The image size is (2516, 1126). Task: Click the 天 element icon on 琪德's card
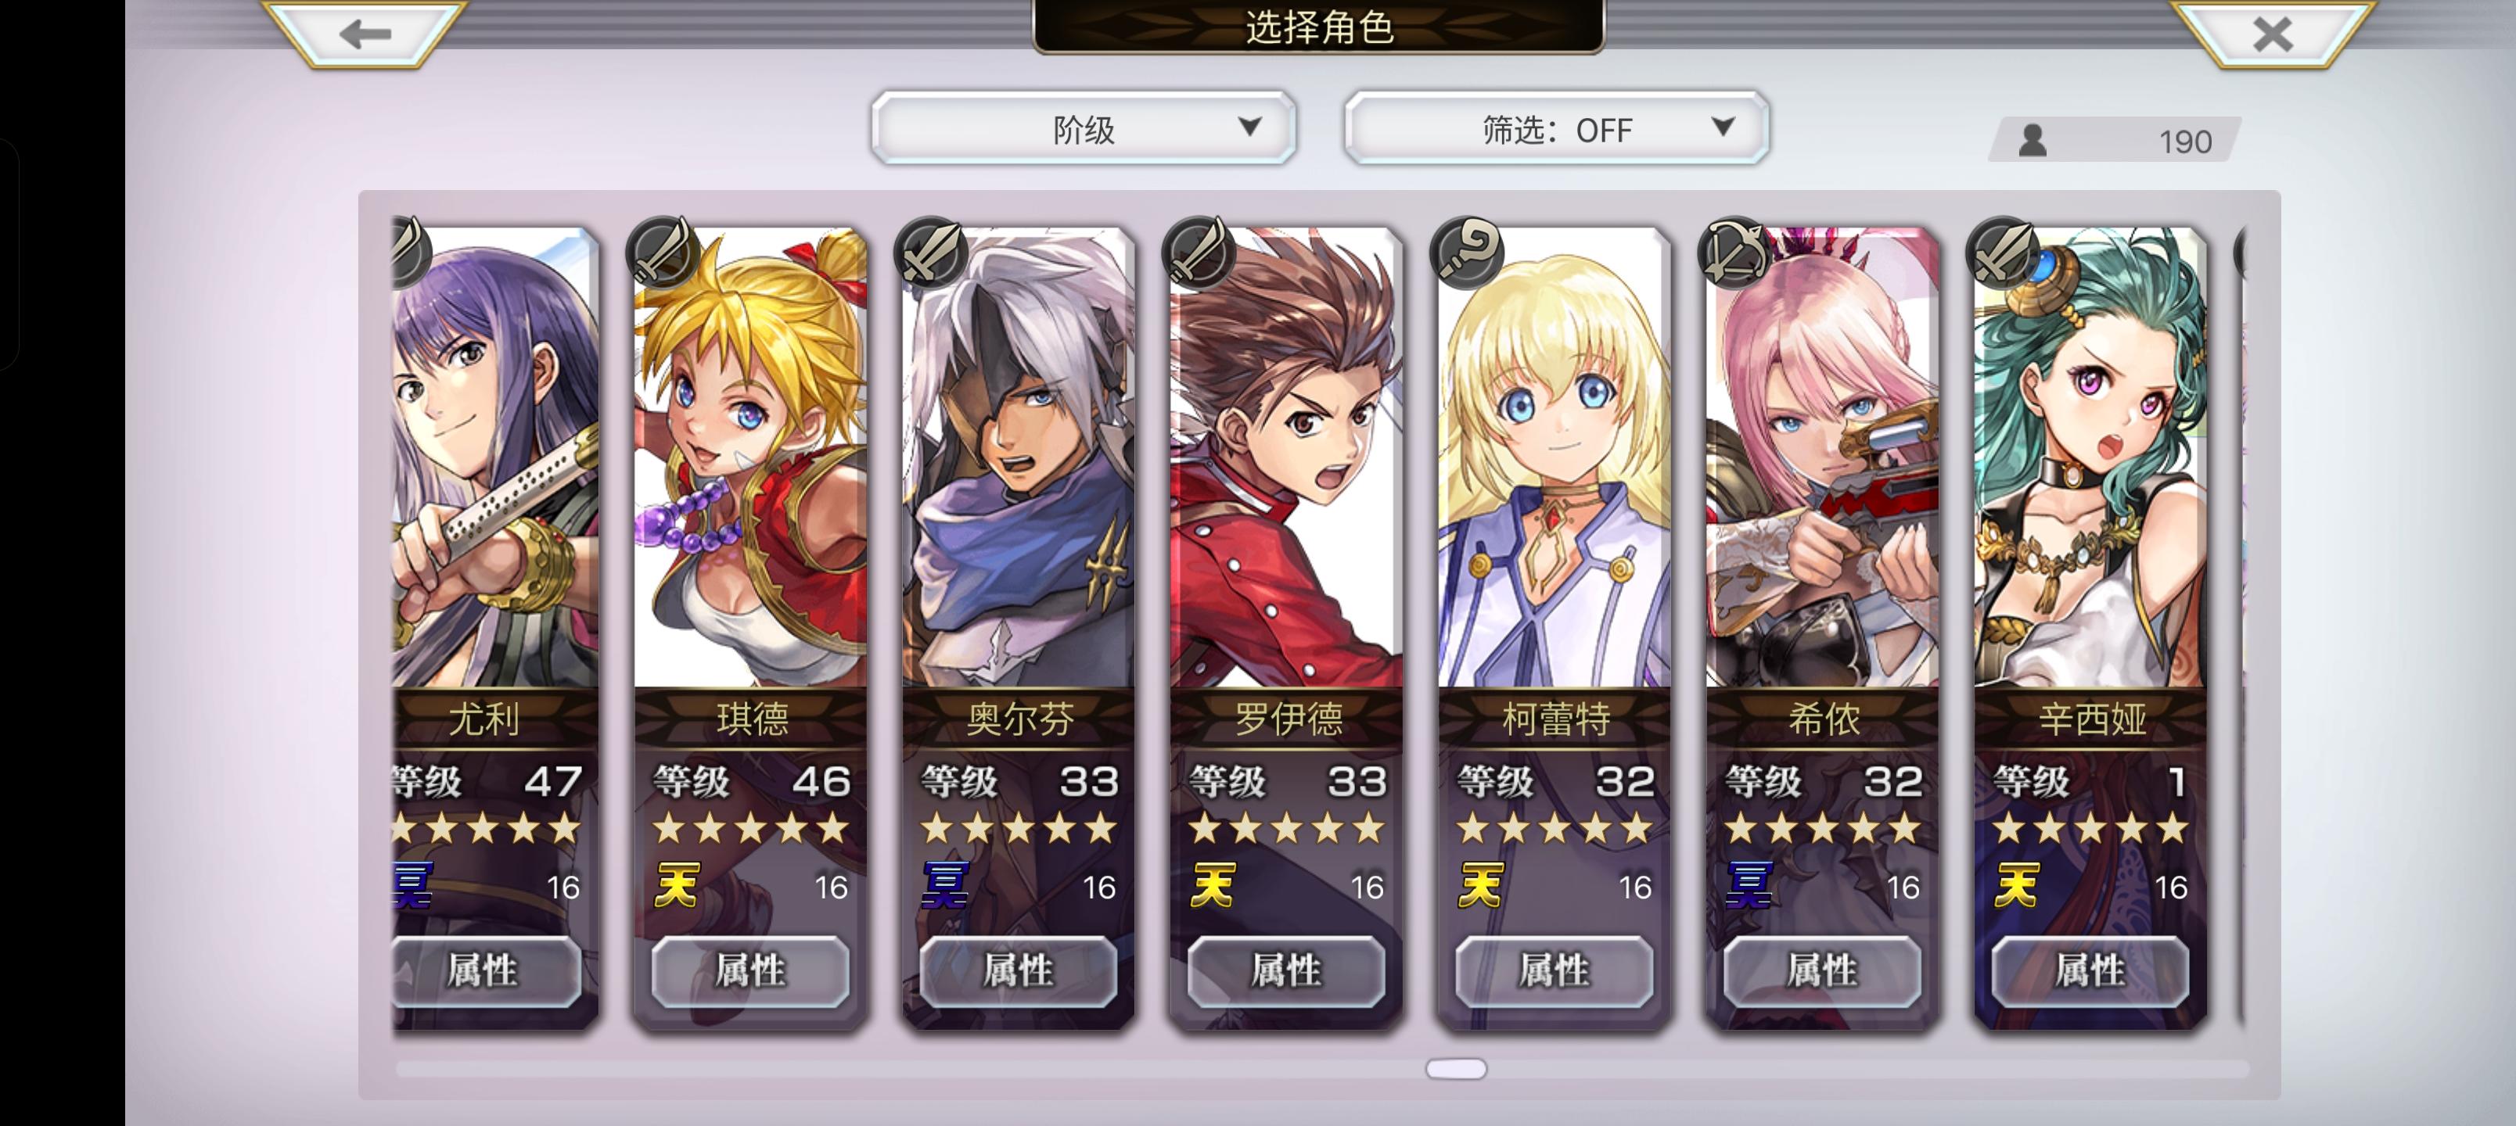coord(677,886)
